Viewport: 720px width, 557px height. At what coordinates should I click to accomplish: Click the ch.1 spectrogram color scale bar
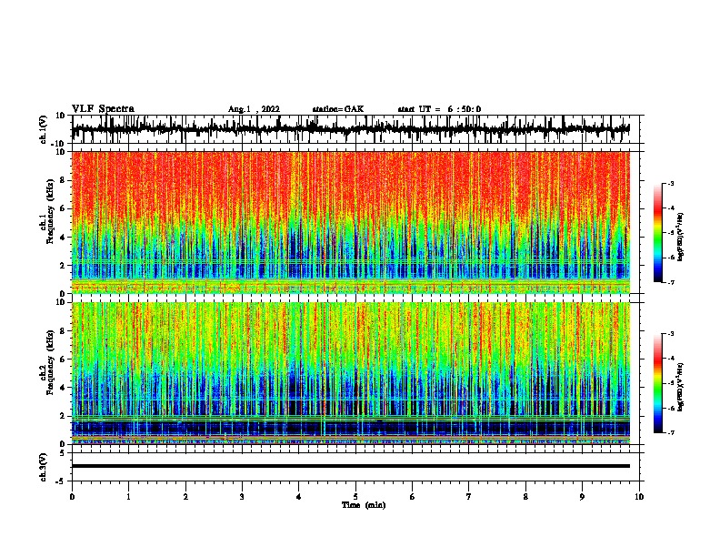658,233
